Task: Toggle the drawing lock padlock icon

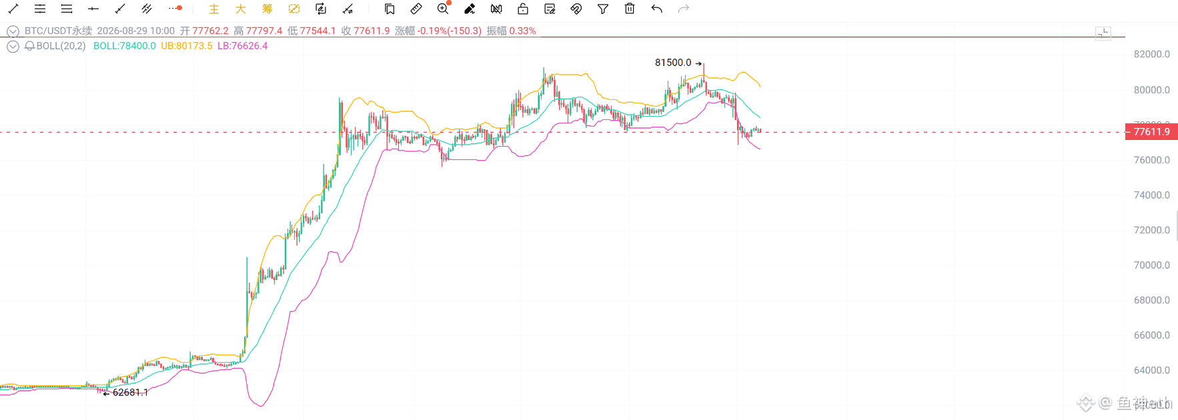Action: [523, 9]
